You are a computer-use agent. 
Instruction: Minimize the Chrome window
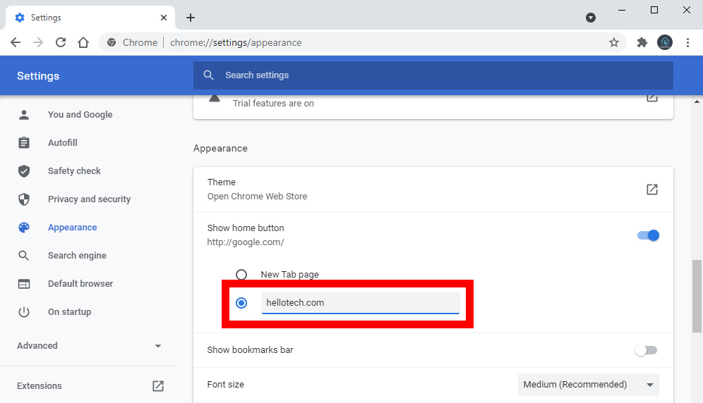click(x=622, y=10)
